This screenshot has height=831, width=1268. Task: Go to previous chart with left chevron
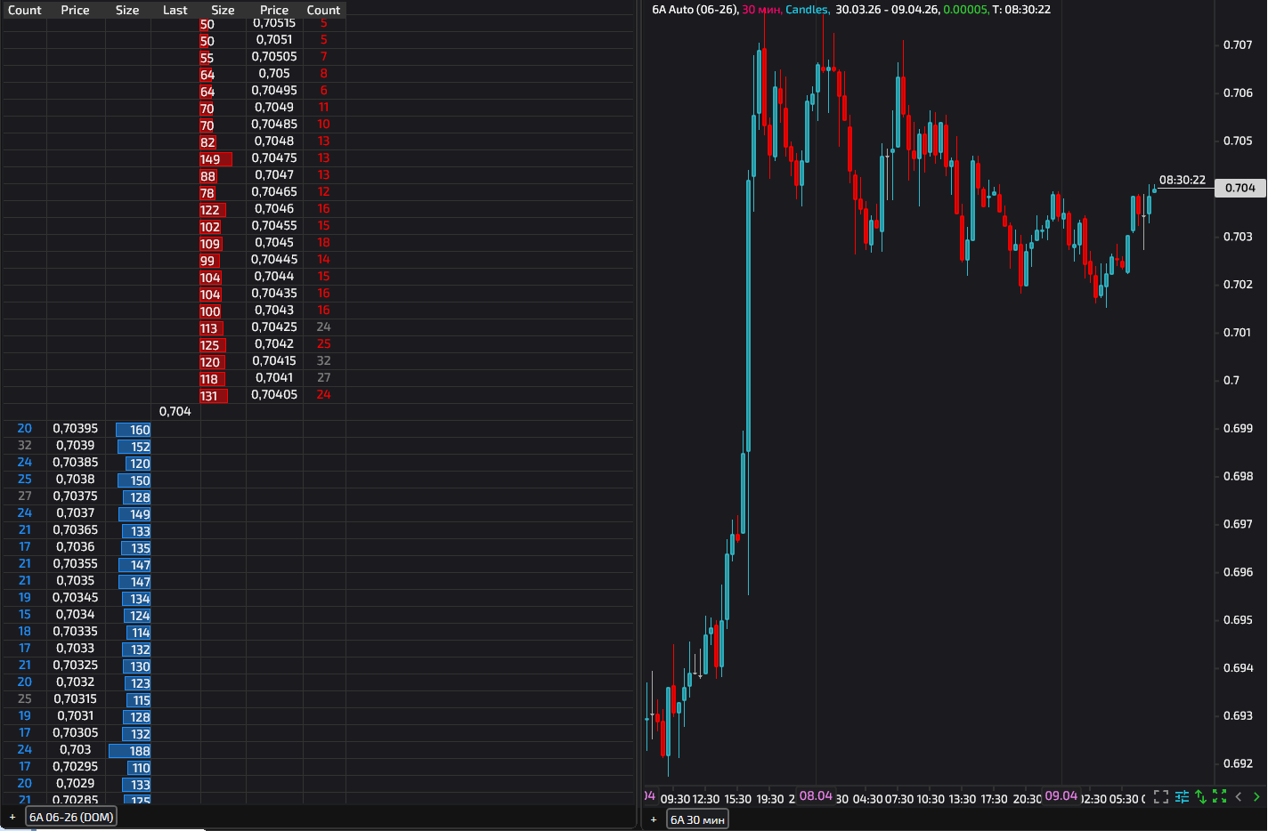pos(1238,797)
